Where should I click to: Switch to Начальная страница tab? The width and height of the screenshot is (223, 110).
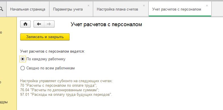click(x=28, y=9)
